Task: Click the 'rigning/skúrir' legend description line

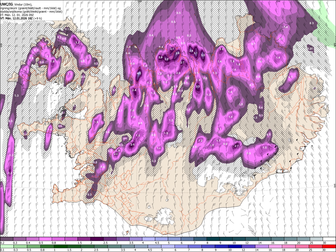Action: tap(30, 8)
